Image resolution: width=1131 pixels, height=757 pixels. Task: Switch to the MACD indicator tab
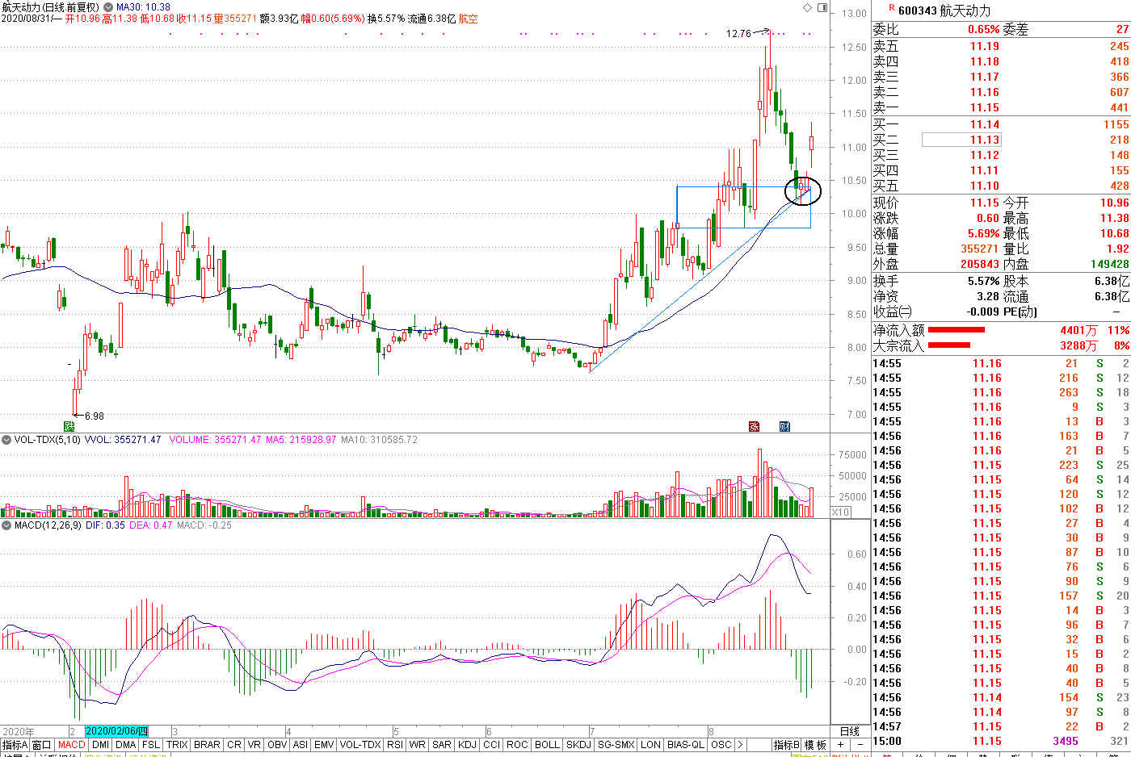click(71, 744)
